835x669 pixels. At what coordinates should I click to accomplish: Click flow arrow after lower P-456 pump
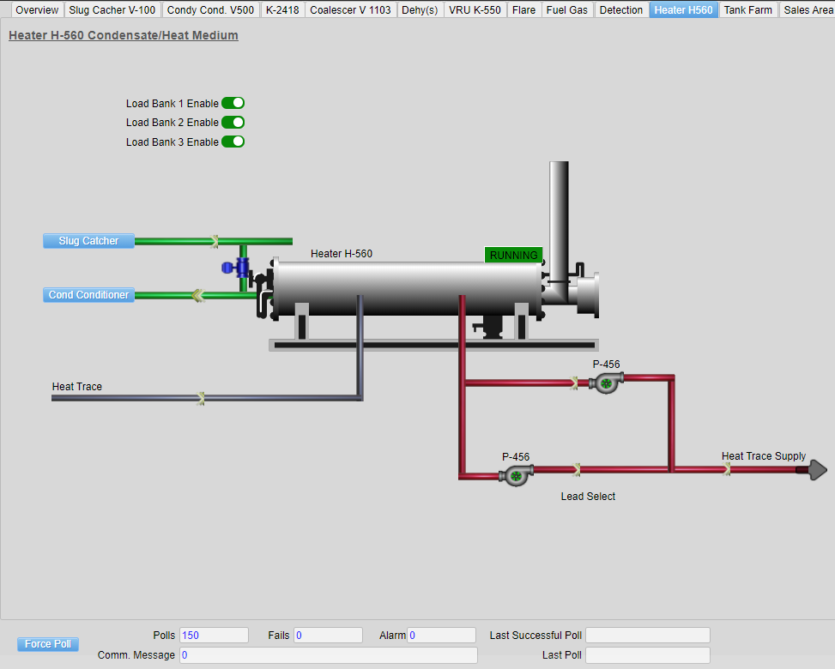point(578,469)
